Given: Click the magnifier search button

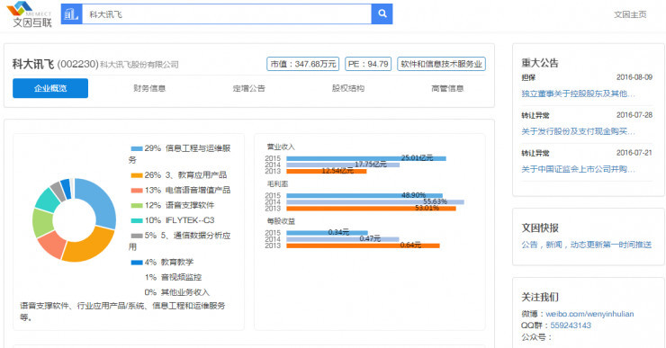Looking at the screenshot, I should point(382,14).
